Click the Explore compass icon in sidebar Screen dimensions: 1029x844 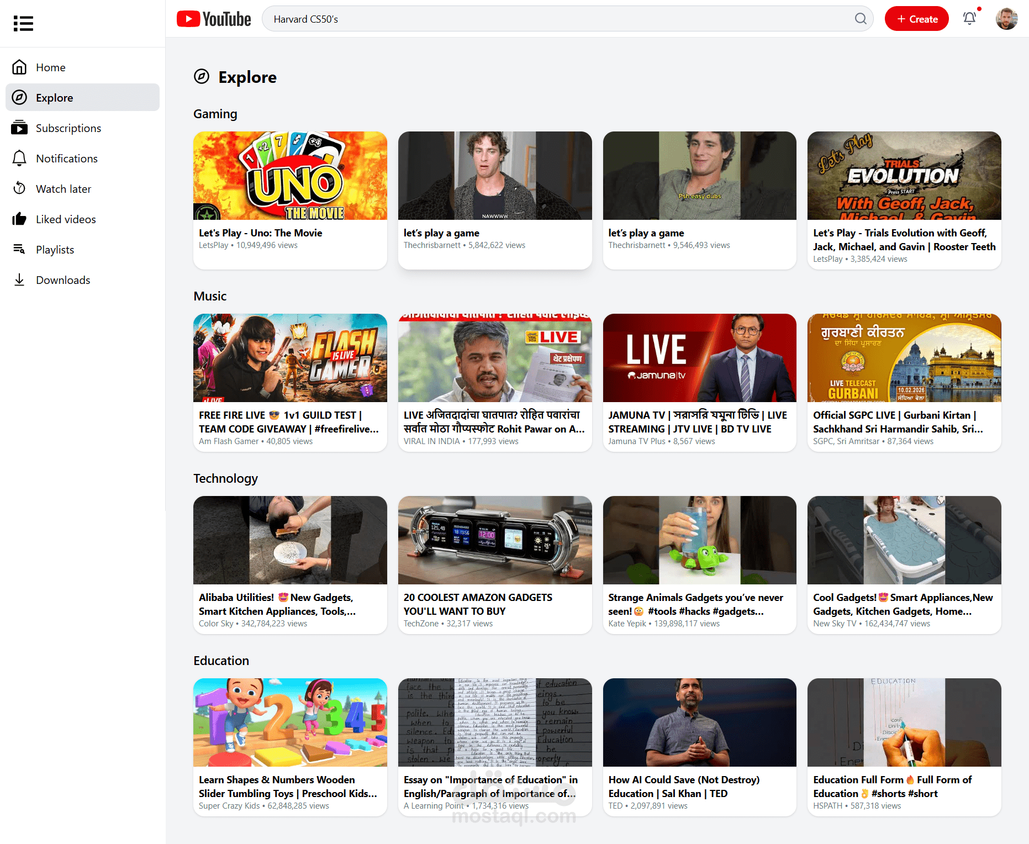pos(19,98)
